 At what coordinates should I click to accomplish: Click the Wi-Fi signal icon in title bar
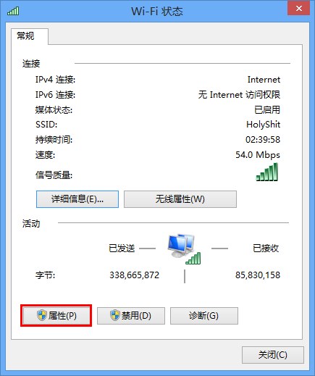click(x=13, y=11)
